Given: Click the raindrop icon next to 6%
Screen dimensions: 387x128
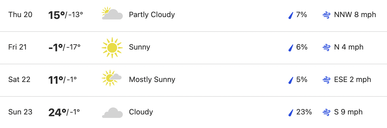Looking at the screenshot, I should coord(291,47).
